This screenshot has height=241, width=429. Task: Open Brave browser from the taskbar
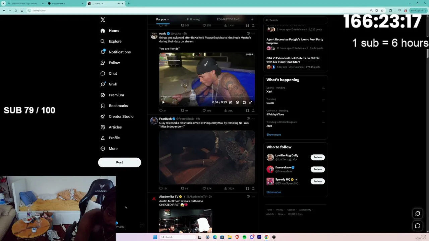237,237
